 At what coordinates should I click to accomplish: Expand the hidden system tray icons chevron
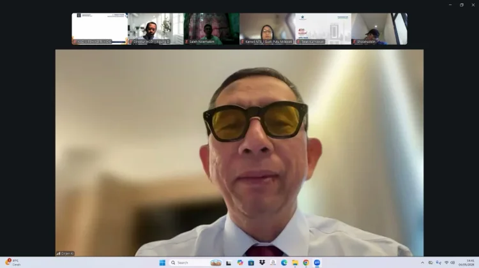[423, 262]
